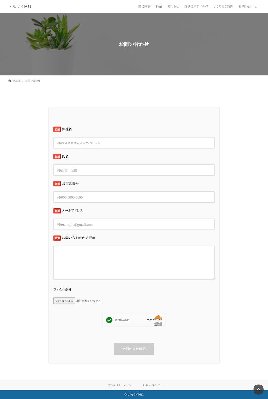Click the メールアドレス field label
This screenshot has width=268, height=399.
pyautogui.click(x=72, y=210)
